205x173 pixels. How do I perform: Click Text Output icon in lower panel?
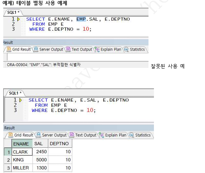72,135
